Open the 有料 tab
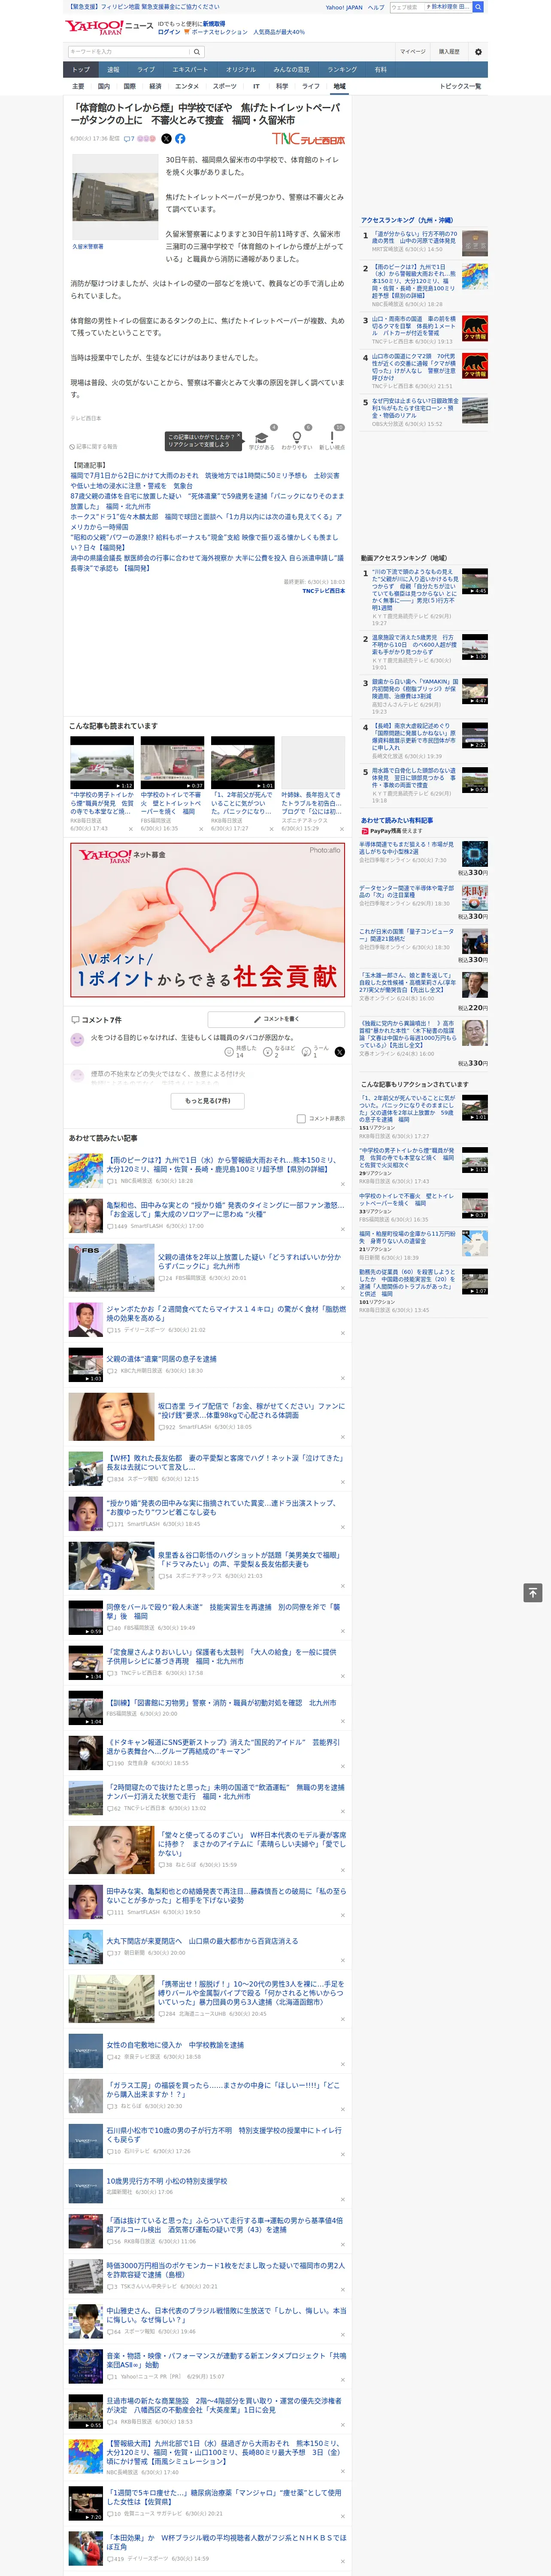Viewport: 551px width, 2576px height. 380,70
